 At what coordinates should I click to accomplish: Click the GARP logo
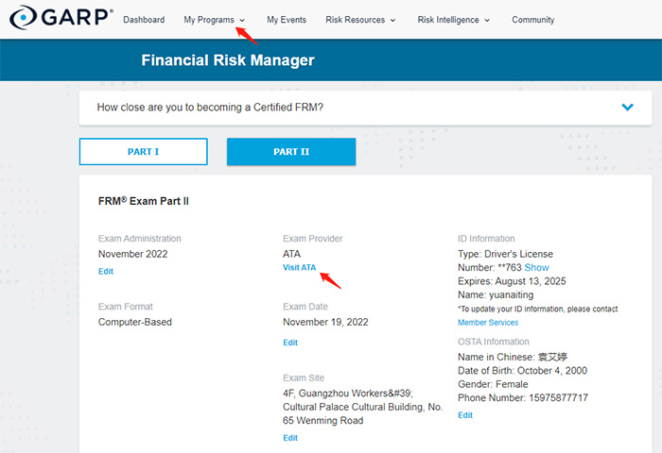tap(61, 18)
